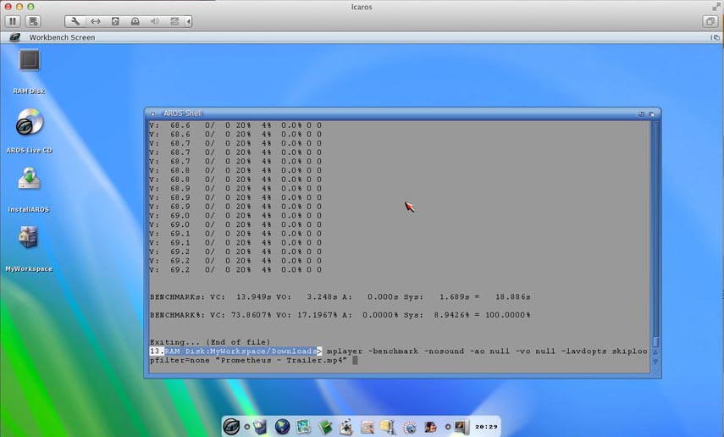
Task: Click the 'Prometheus - Trailer.mp4' filename text
Action: (x=281, y=360)
